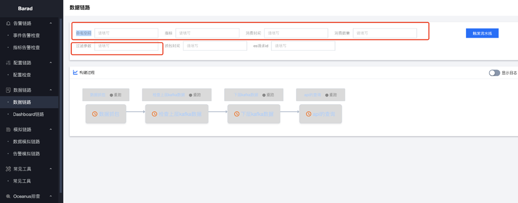
Task: Click the clock icon in api的查询 stage
Action: (309, 114)
